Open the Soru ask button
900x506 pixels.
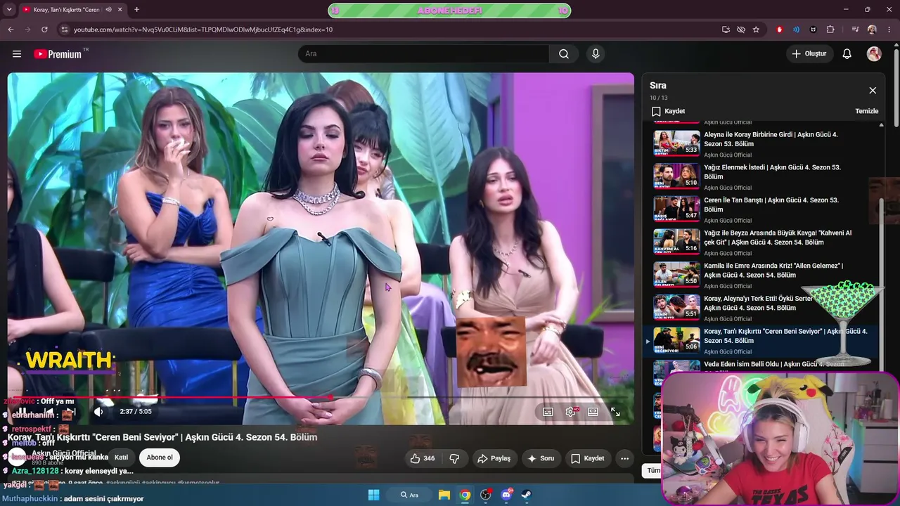[x=541, y=458]
